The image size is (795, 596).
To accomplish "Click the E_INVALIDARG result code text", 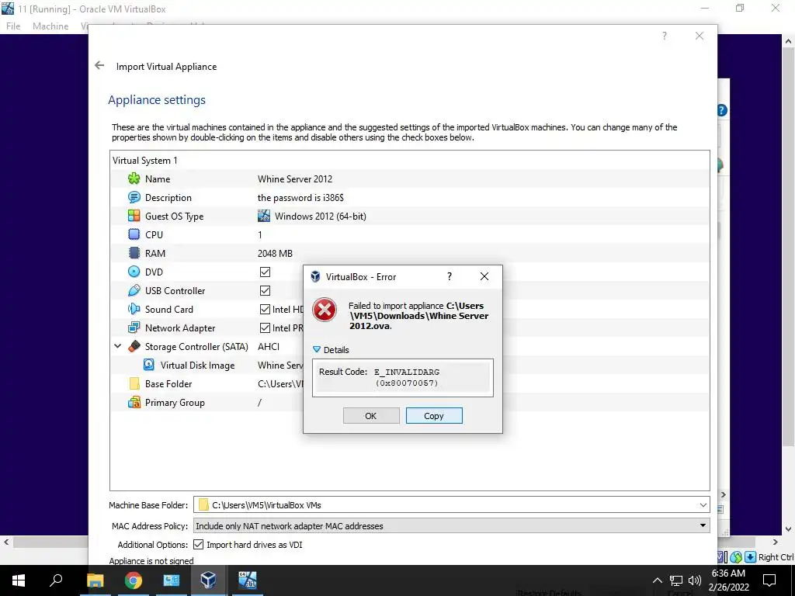I will click(407, 377).
